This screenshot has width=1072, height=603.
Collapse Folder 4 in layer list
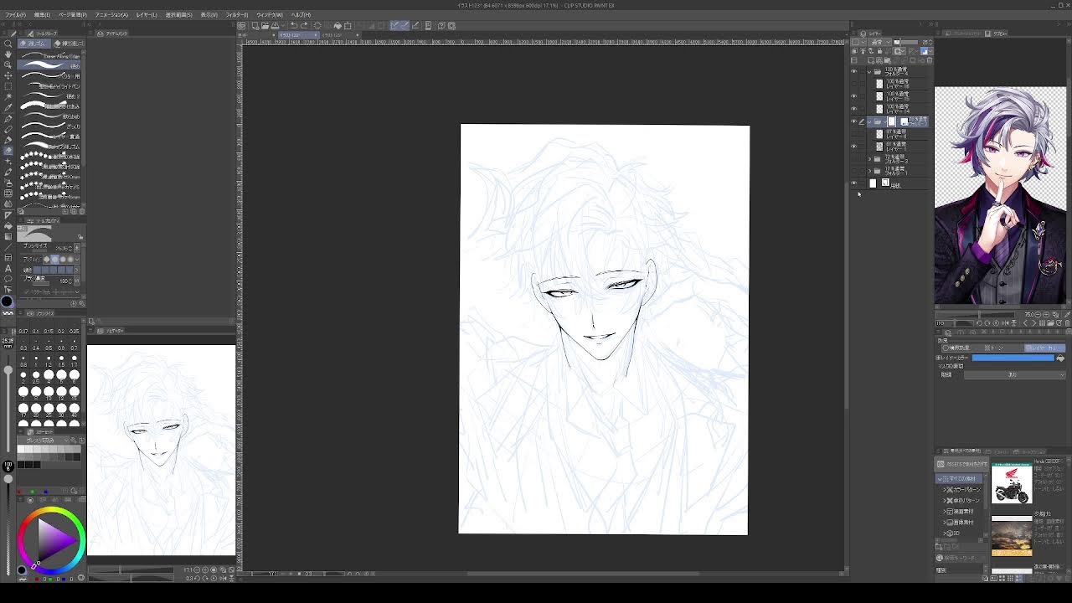click(868, 71)
